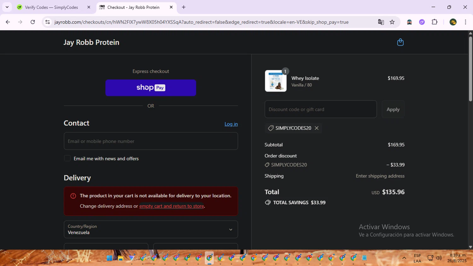This screenshot has width=473, height=266.
Task: Open the Windows Start menu
Action: click(x=109, y=258)
